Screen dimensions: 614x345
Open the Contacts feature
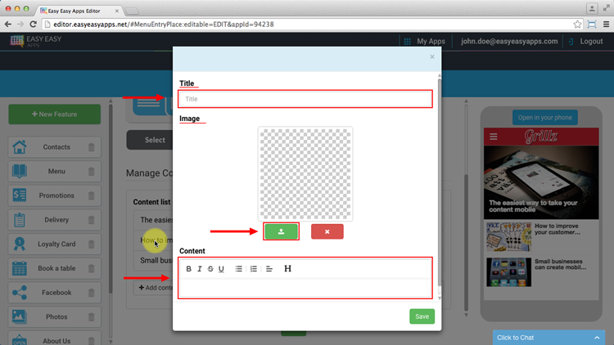click(x=54, y=147)
